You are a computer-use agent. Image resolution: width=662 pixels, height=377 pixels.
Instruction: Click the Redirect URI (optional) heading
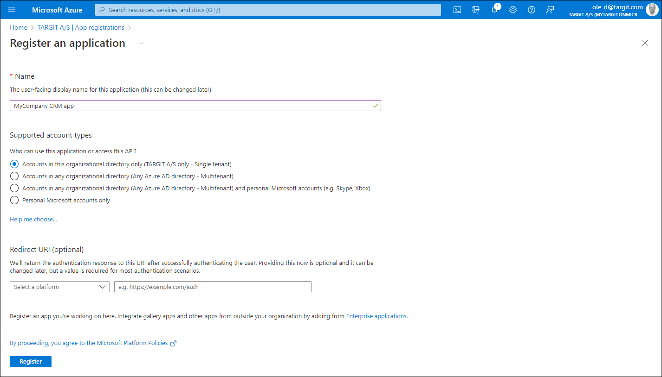[x=47, y=249]
